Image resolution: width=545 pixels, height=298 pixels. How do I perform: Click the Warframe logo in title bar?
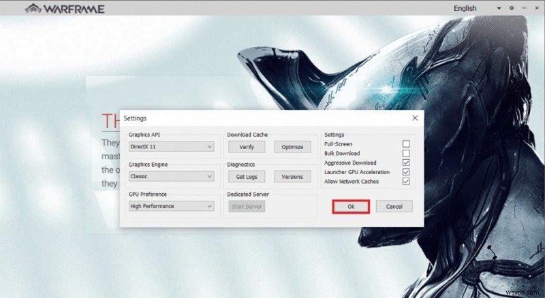[65, 8]
